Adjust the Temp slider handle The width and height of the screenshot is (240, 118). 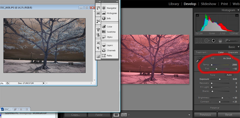point(211,65)
